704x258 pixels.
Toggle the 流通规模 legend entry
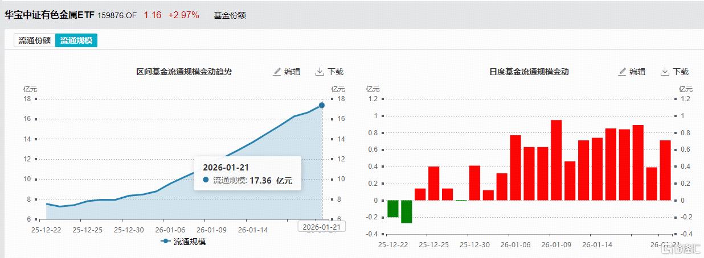pyautogui.click(x=183, y=242)
